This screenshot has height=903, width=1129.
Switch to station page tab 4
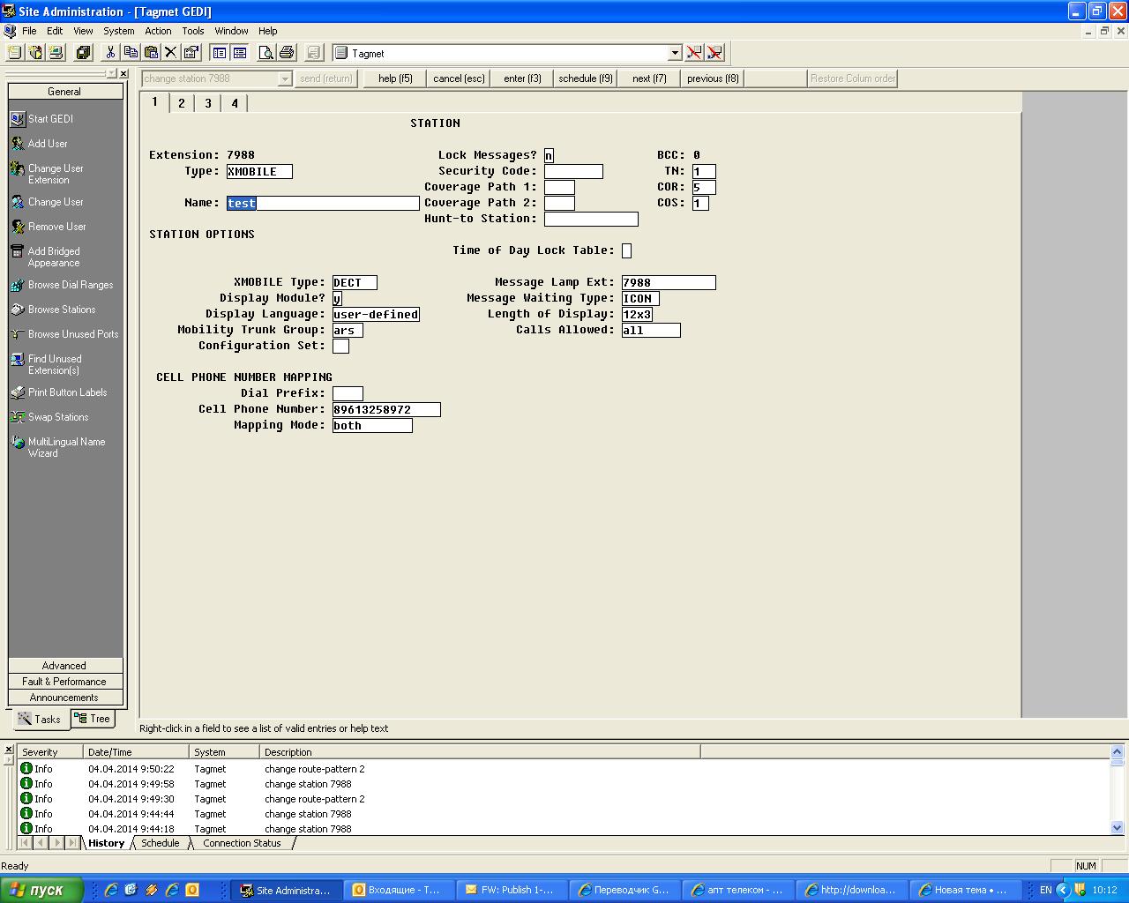[235, 103]
